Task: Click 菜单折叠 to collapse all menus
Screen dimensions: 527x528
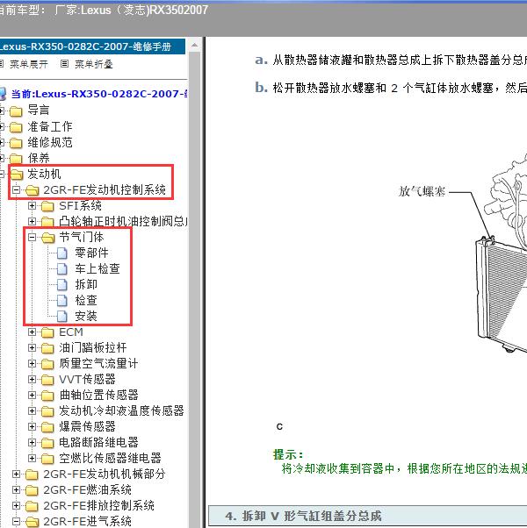Action: tap(93, 64)
